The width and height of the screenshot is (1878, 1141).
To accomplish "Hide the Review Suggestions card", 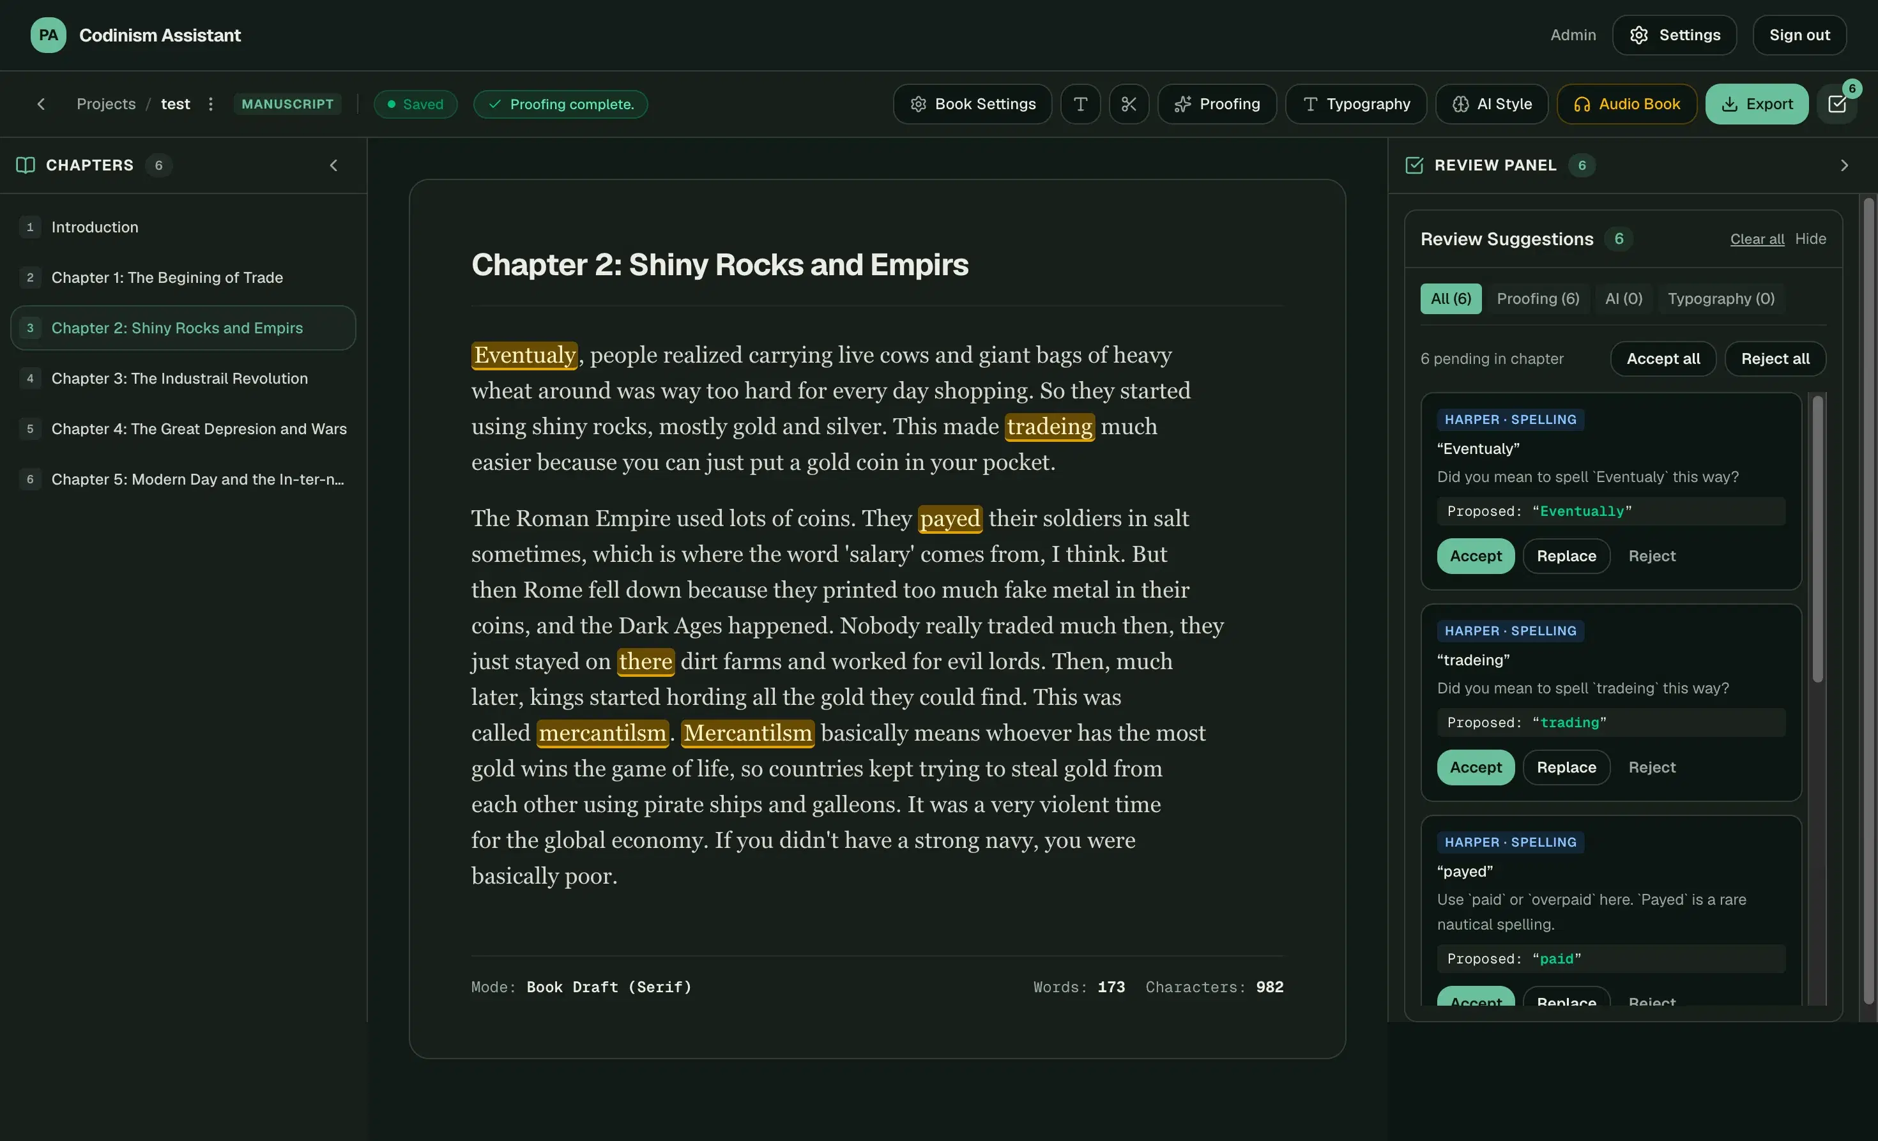I will (x=1810, y=238).
